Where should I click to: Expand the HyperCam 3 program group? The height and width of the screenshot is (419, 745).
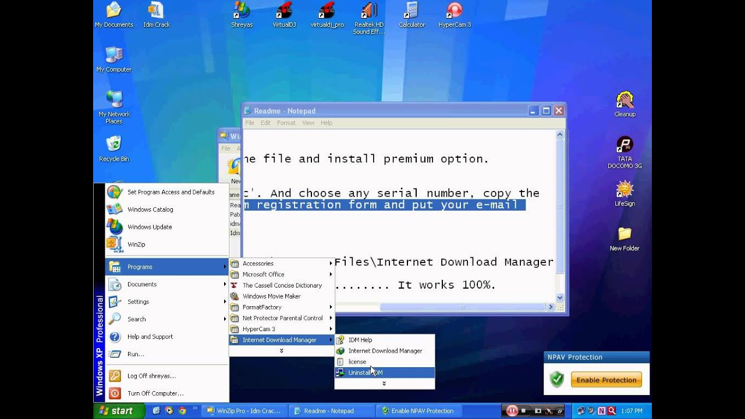point(282,329)
